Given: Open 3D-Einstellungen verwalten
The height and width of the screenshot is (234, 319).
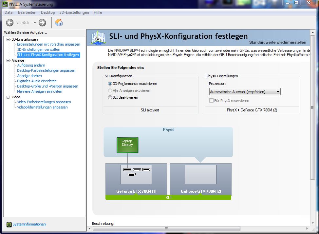Looking at the screenshot, I should (x=39, y=49).
